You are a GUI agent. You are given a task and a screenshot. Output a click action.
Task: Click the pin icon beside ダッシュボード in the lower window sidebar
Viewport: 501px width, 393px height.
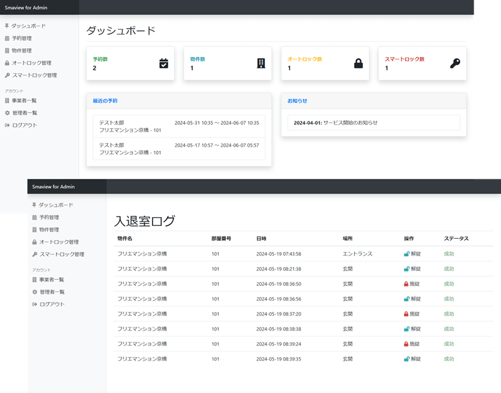[34, 205]
